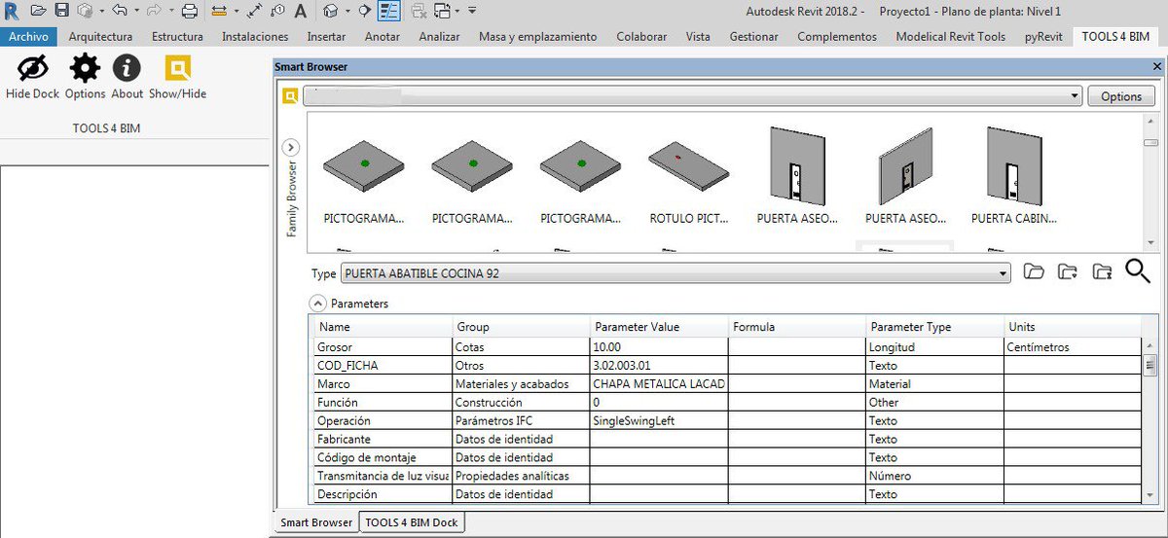Click the thumbnail list vertical scrollbar handle

click(1151, 142)
